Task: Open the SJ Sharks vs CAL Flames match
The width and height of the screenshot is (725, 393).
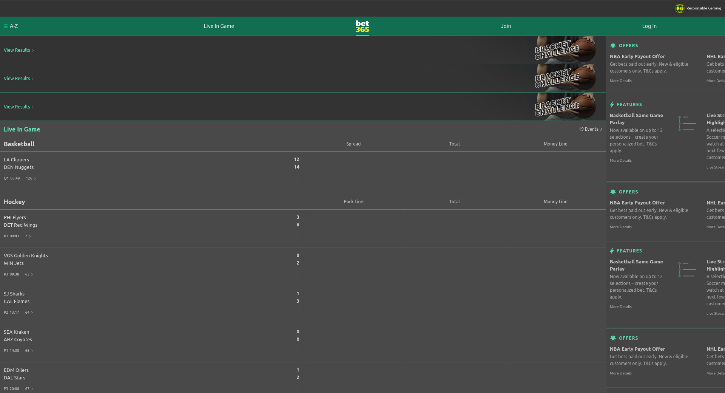Action: click(x=17, y=298)
